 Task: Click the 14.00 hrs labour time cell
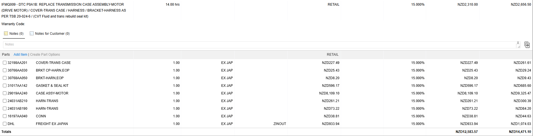pyautogui.click(x=172, y=5)
